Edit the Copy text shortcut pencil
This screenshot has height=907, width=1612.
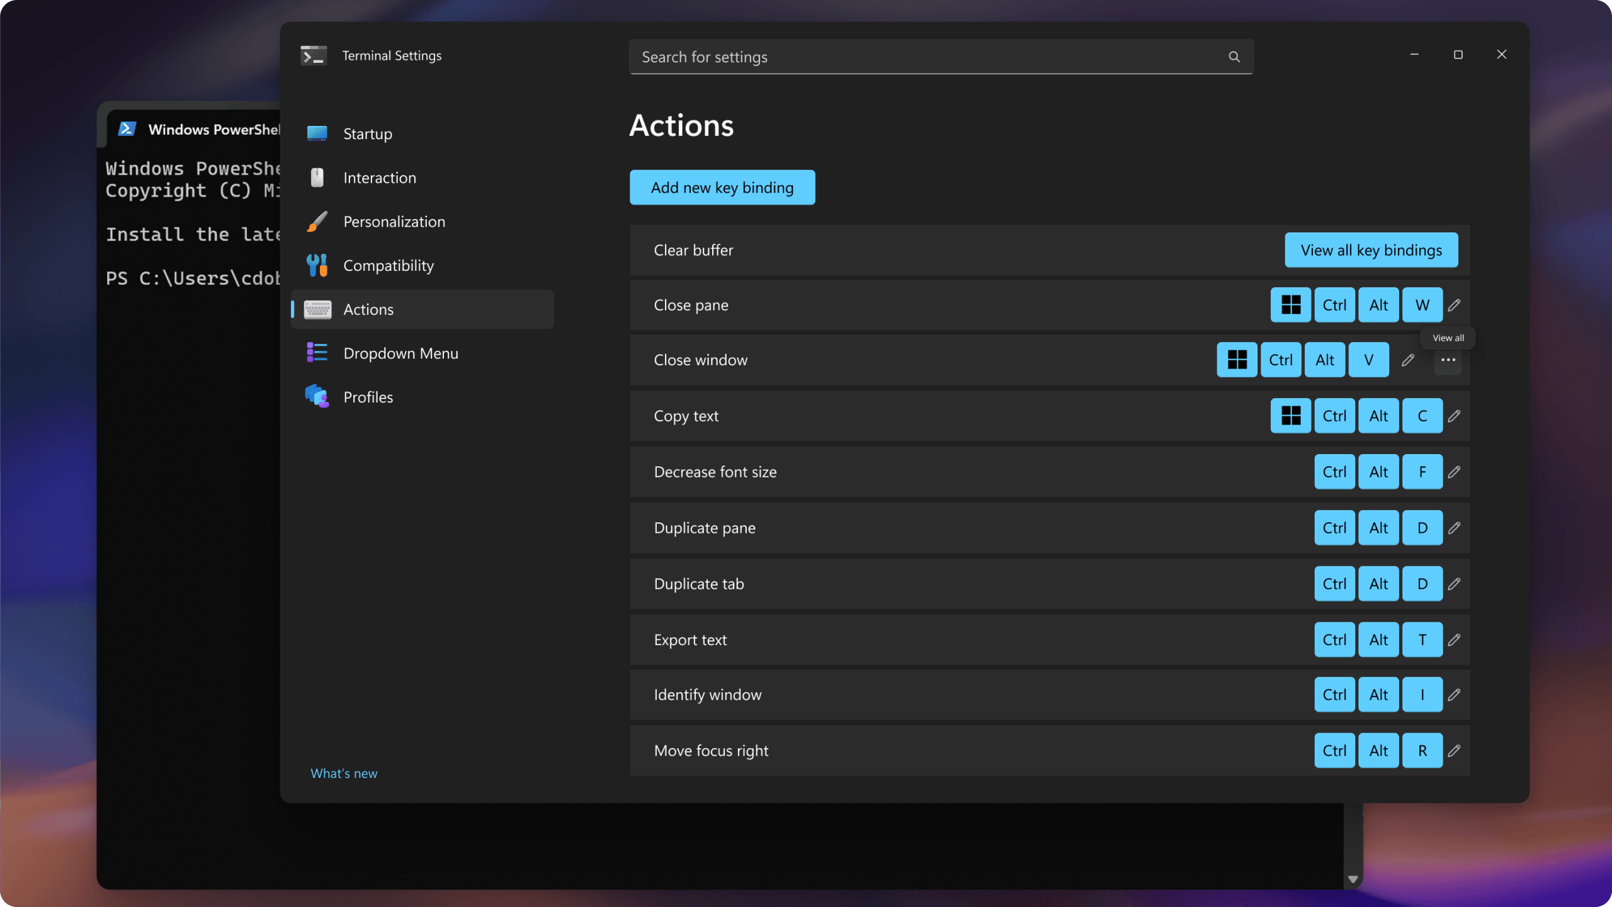tap(1454, 416)
